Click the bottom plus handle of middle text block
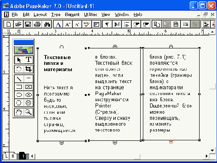217x163 pixels. tap(115, 143)
